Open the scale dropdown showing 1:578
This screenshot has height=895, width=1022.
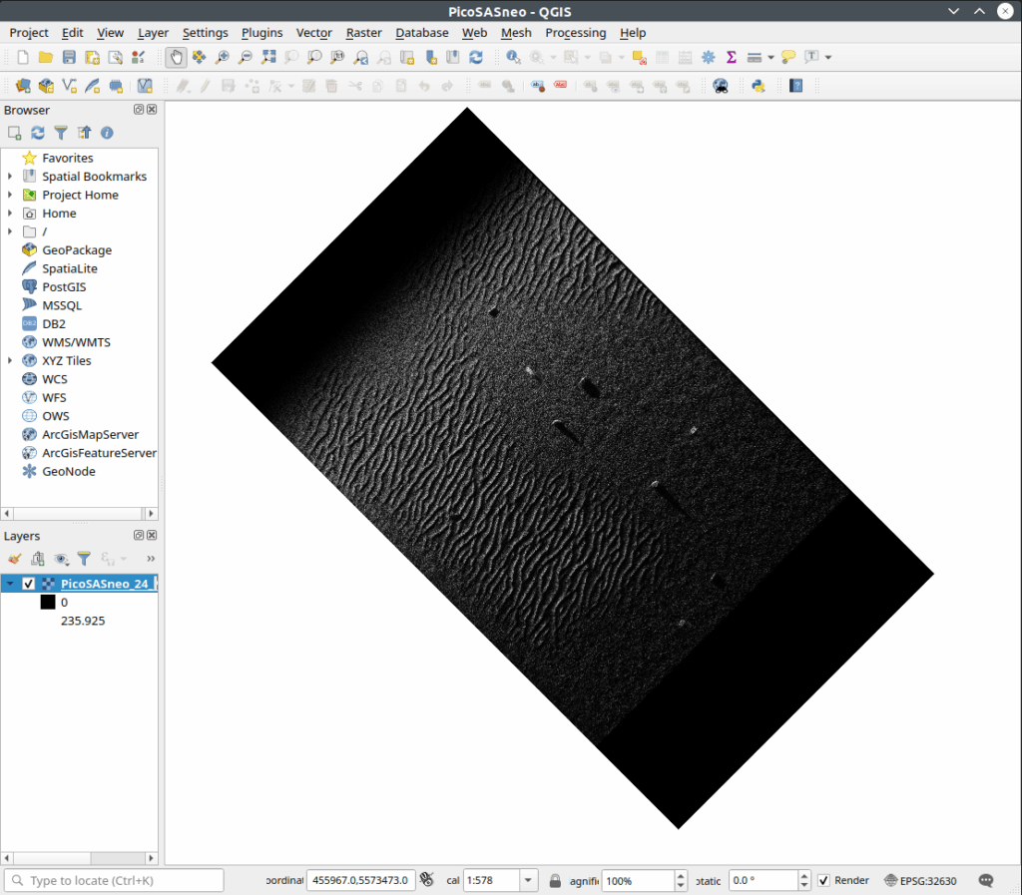point(529,880)
